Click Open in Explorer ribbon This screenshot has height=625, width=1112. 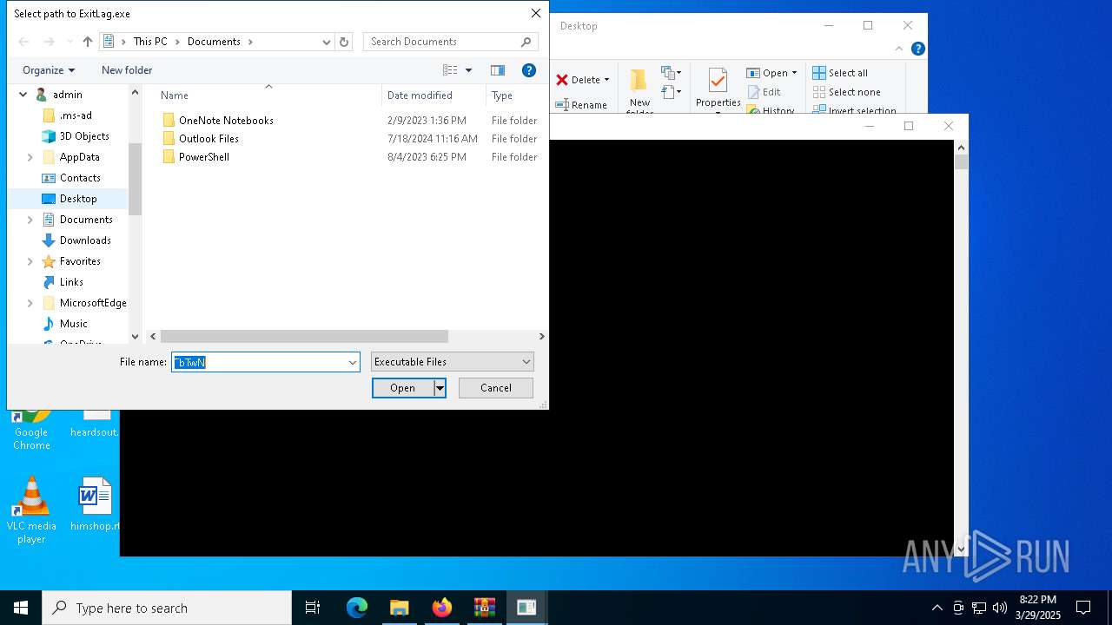click(x=771, y=73)
